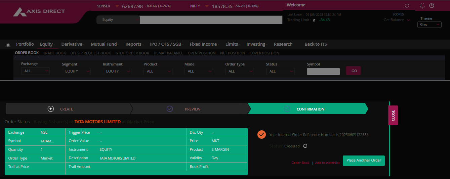Open the Derivative menu
The height and width of the screenshot is (179, 450).
pyautogui.click(x=72, y=44)
